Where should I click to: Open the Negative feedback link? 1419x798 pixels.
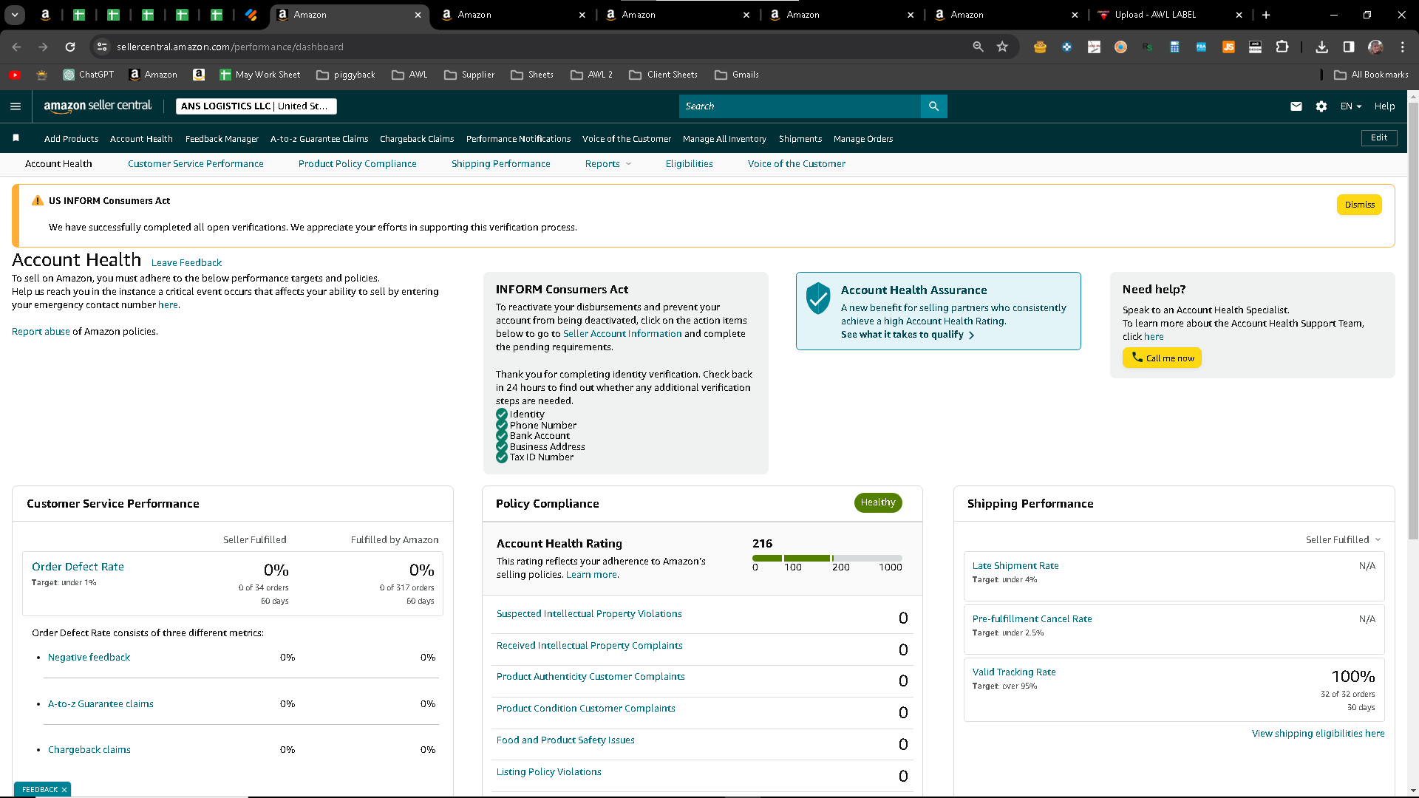click(89, 658)
